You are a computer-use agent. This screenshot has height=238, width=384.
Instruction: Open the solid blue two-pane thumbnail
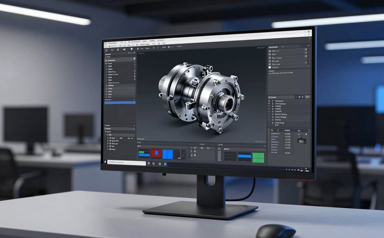pyautogui.click(x=168, y=154)
